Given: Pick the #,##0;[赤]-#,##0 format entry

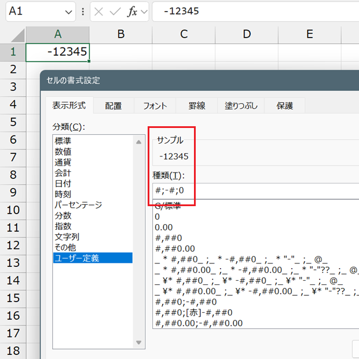Looking at the screenshot, I should click(193, 313).
